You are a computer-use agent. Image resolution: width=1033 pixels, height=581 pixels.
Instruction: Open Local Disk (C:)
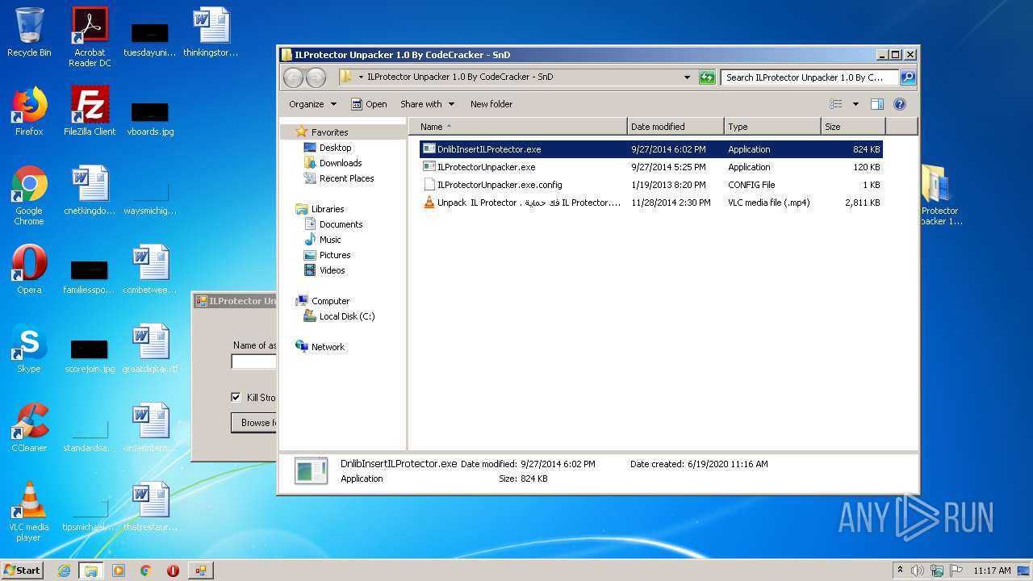347,316
